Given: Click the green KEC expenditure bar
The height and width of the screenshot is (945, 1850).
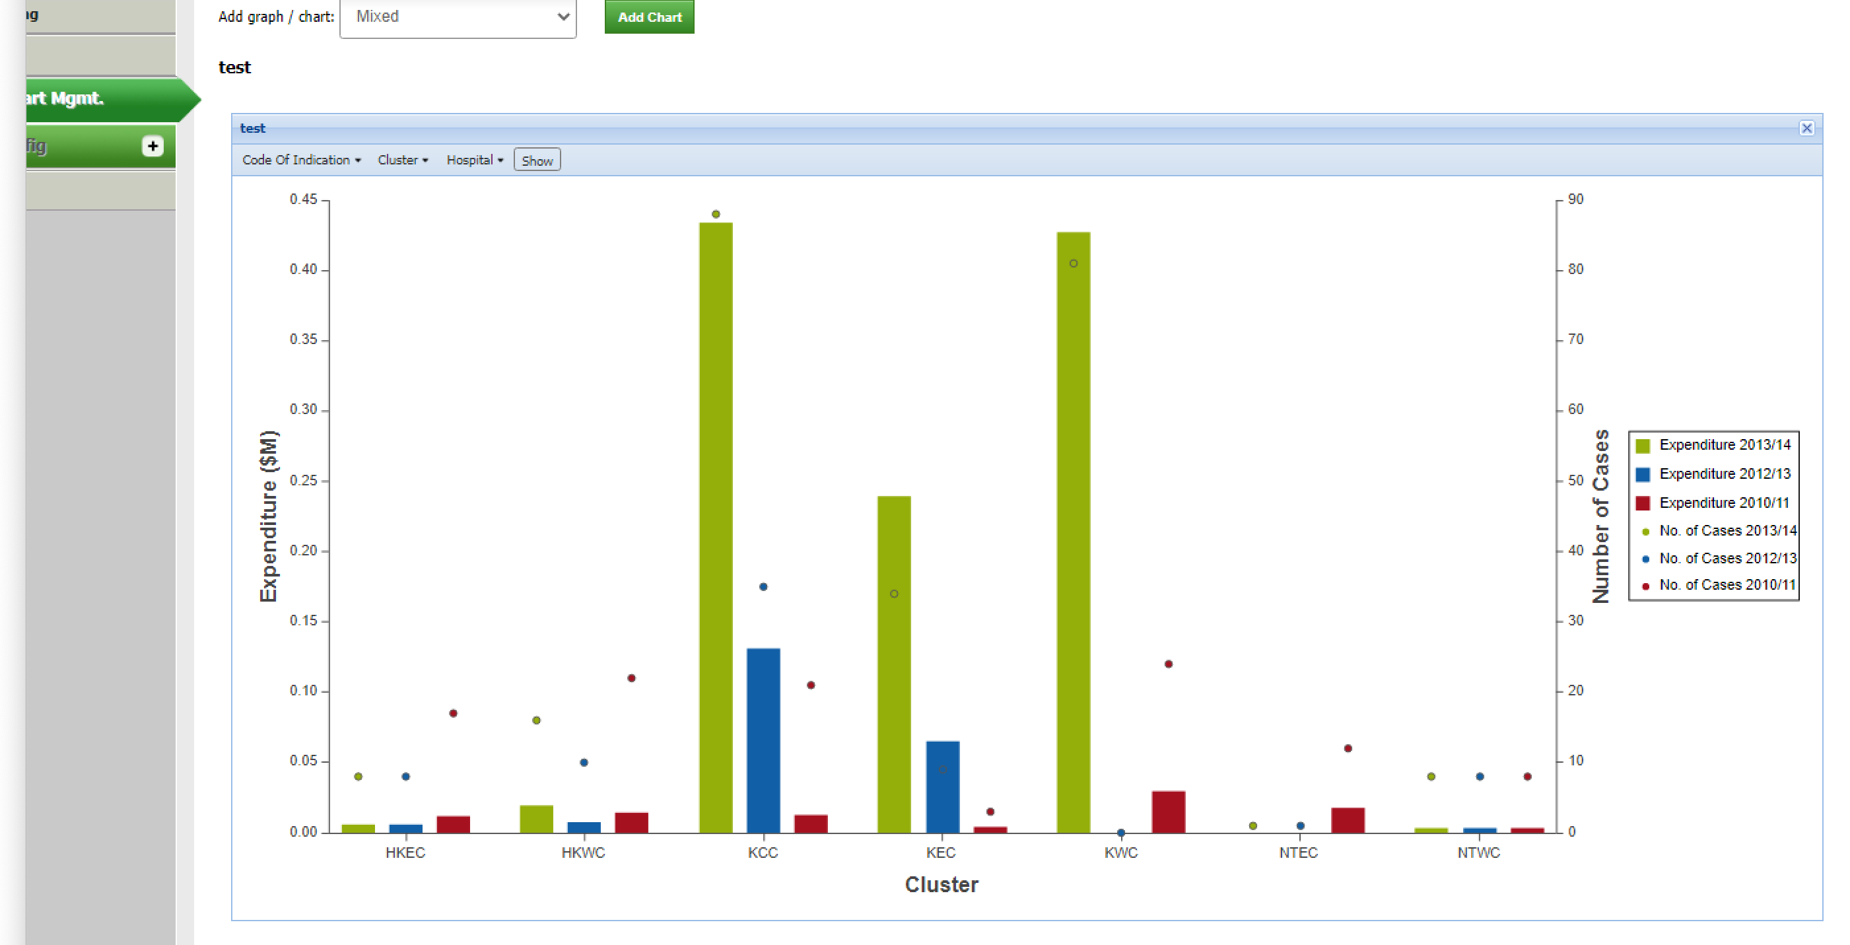Looking at the screenshot, I should click(893, 664).
